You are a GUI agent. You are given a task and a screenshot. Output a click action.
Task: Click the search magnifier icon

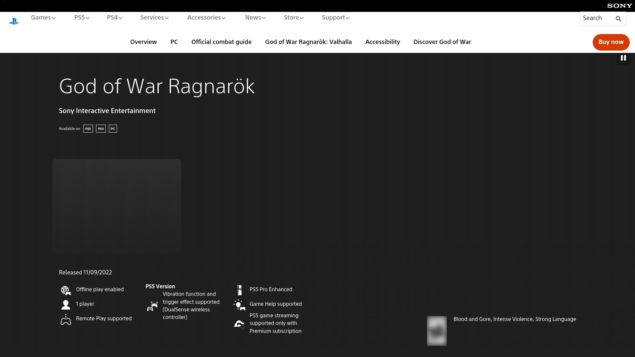(x=618, y=19)
